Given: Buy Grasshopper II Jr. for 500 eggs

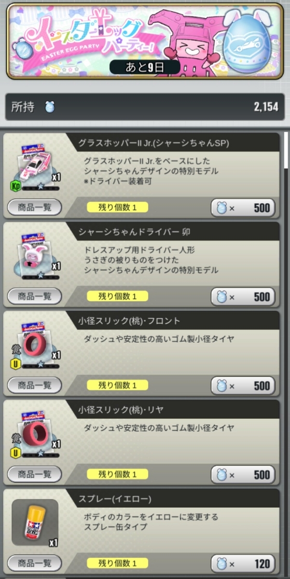Looking at the screenshot, I should click(243, 207).
